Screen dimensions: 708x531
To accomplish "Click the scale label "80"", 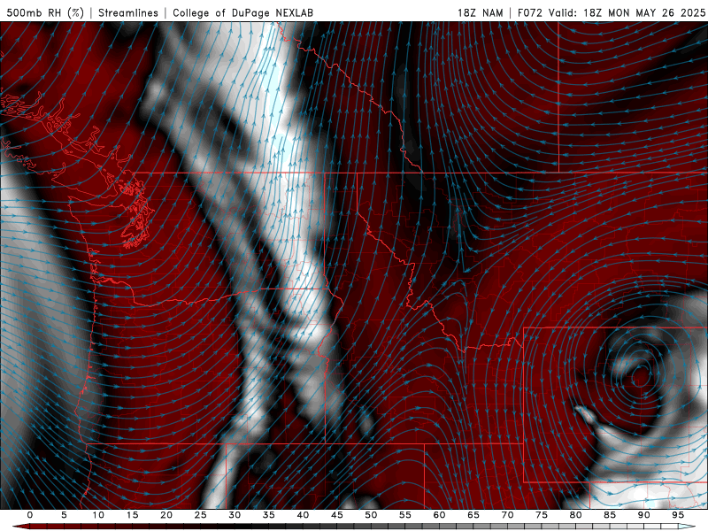I will 575,515.
